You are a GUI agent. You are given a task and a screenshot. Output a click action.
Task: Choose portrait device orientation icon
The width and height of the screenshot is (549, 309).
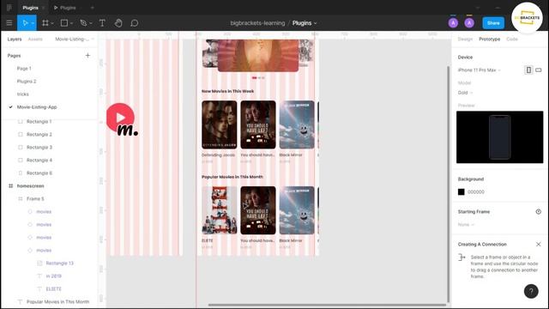(x=528, y=70)
